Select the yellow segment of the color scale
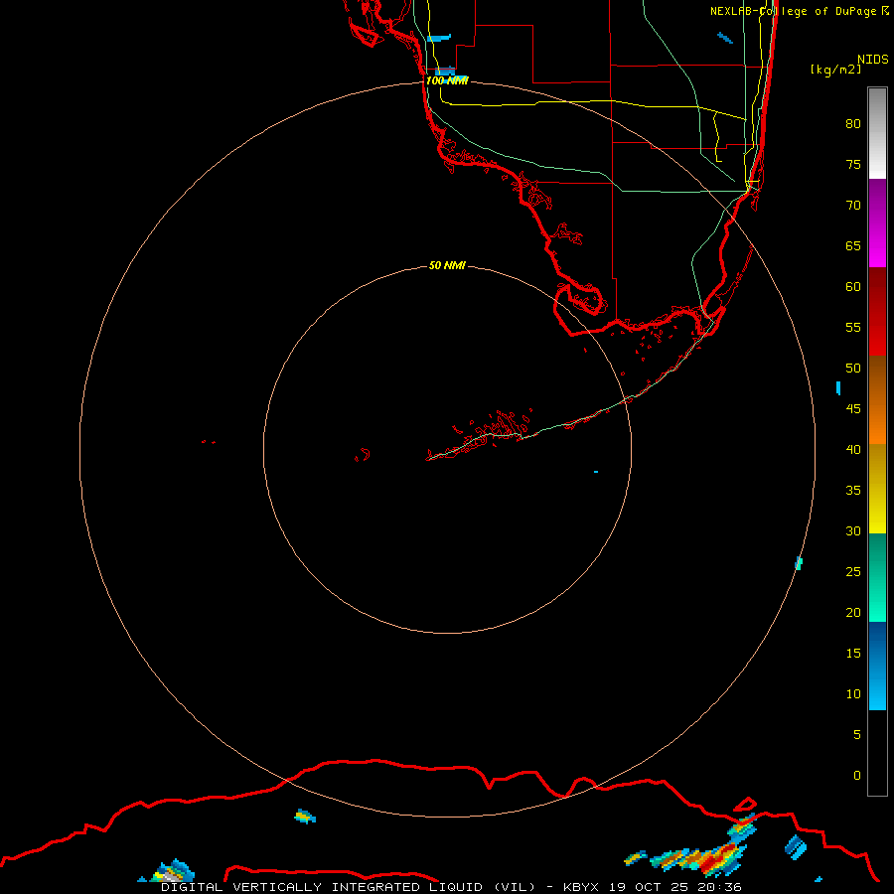This screenshot has height=894, width=894. tap(877, 489)
